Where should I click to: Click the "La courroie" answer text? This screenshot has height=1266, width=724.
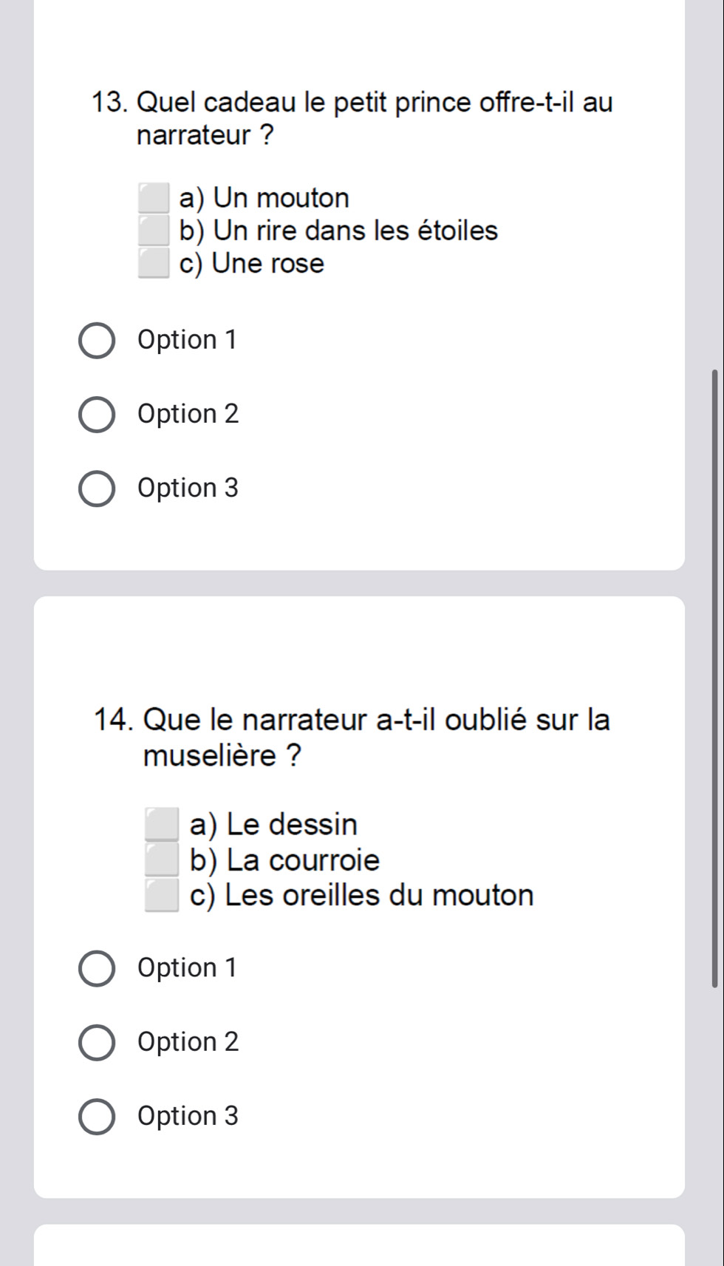point(284,860)
